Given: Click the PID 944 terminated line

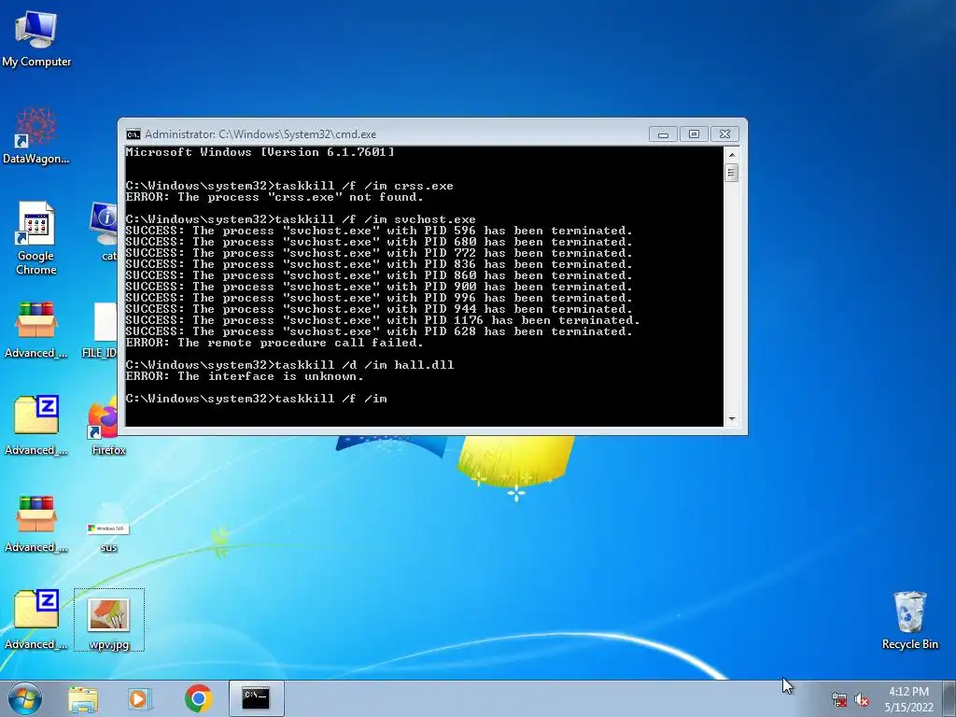Looking at the screenshot, I should pos(379,309).
